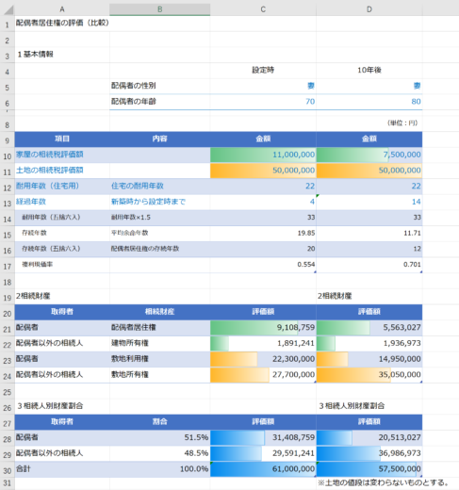This screenshot has width=459, height=490.
Task: Click the house valuation cell 7,500,000
Action: (369, 155)
